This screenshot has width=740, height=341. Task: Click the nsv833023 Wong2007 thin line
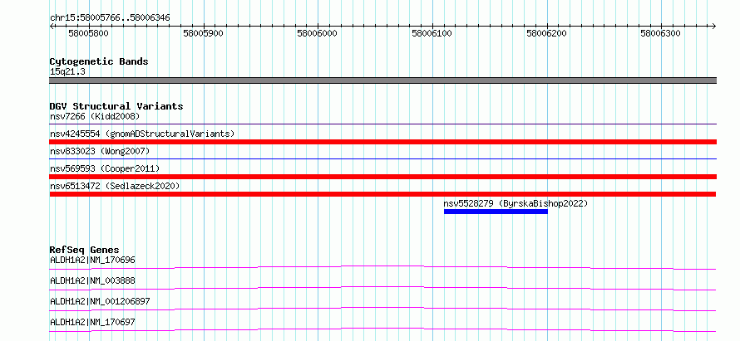(x=382, y=159)
